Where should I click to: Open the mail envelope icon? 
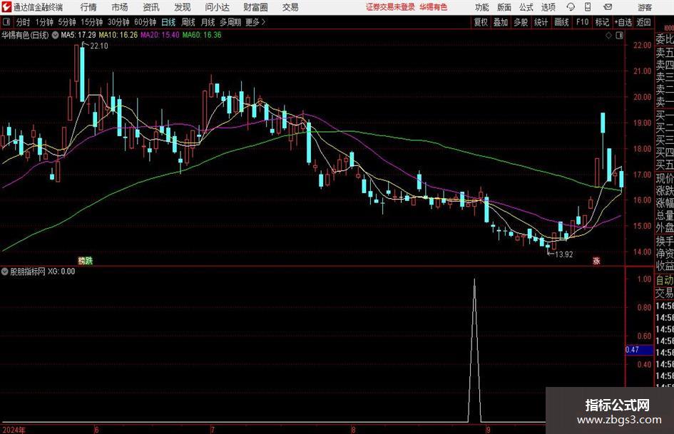[x=608, y=7]
